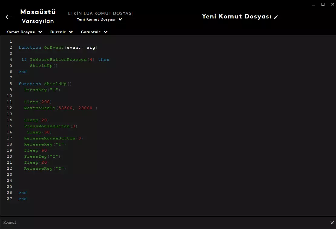Click the ShieldUp() call on line 5

44,66
